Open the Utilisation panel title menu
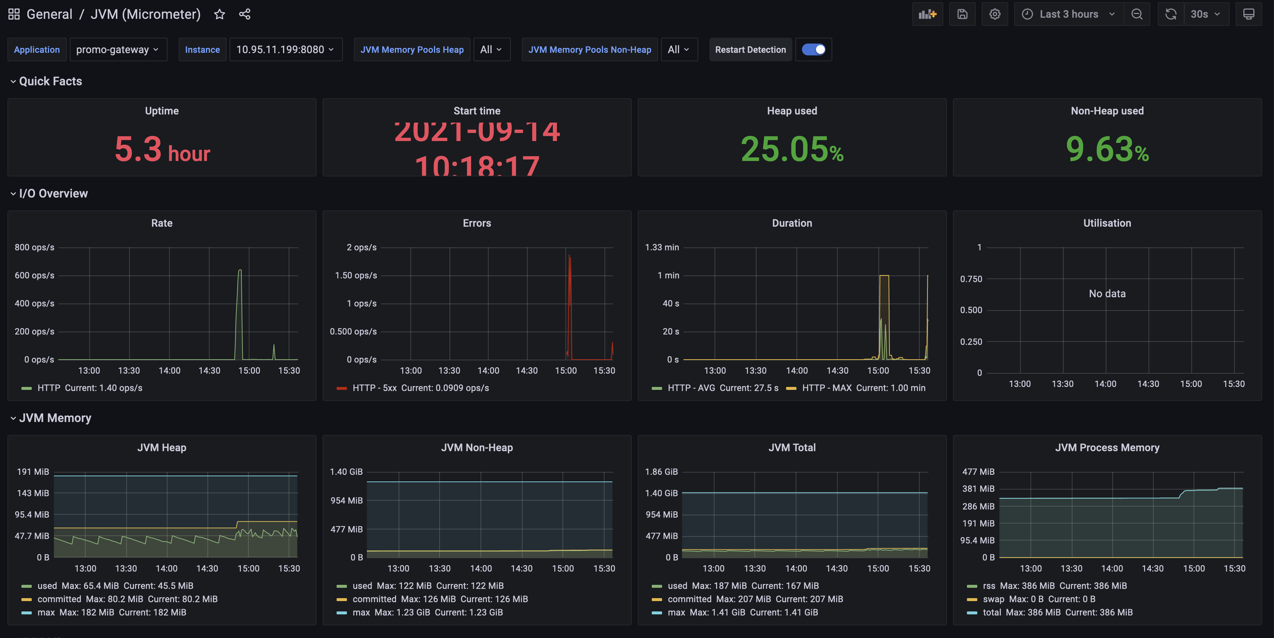This screenshot has height=638, width=1274. pos(1107,223)
